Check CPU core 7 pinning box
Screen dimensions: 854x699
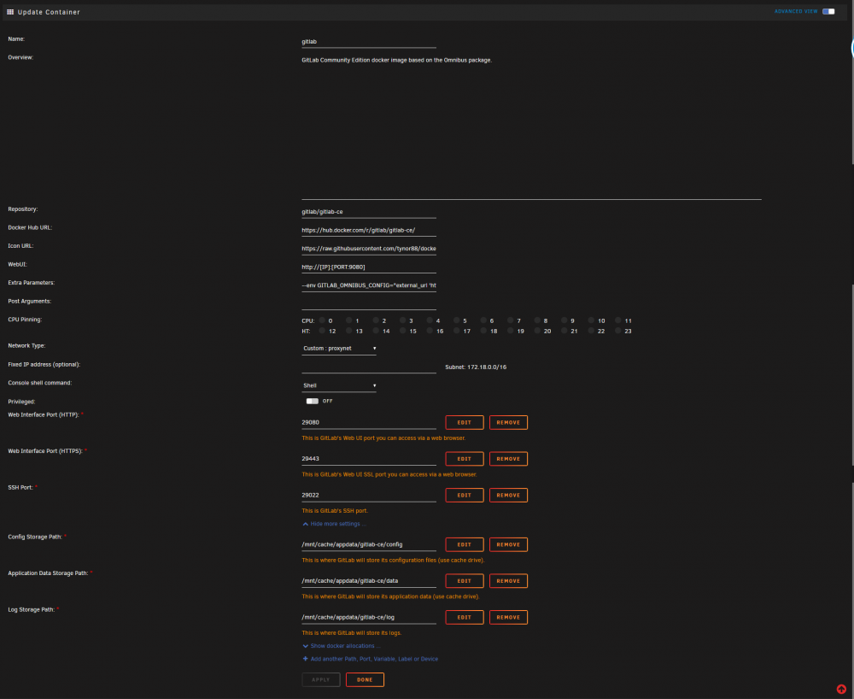(511, 320)
